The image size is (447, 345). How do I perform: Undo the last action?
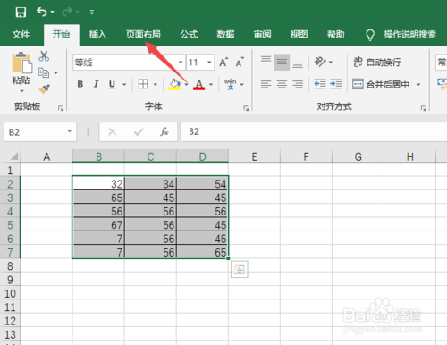42,12
